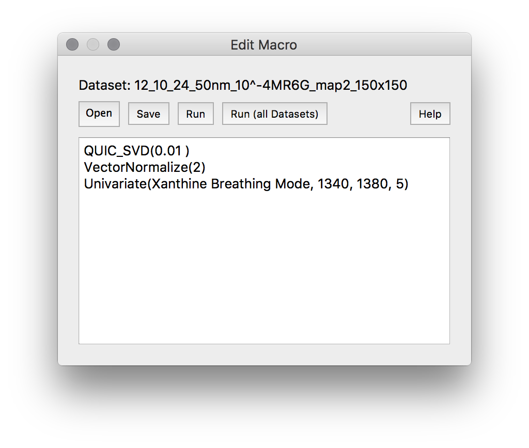
Task: Open the Help documentation
Action: pos(430,114)
